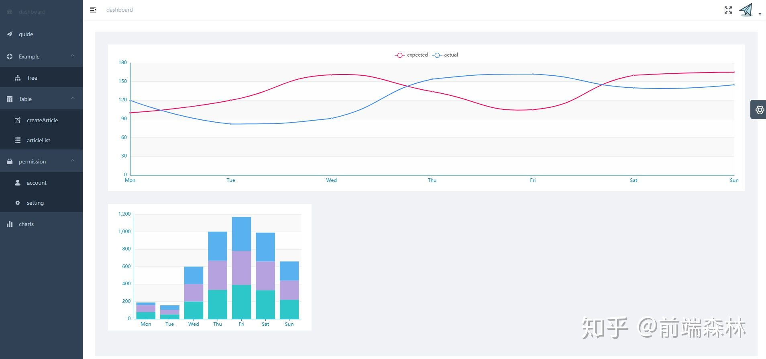The width and height of the screenshot is (766, 359).
Task: Click the charts bar icon
Action: 10,224
